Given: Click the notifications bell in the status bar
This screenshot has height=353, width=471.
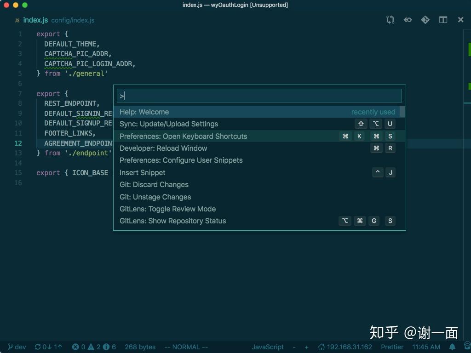Looking at the screenshot, I should click(451, 347).
